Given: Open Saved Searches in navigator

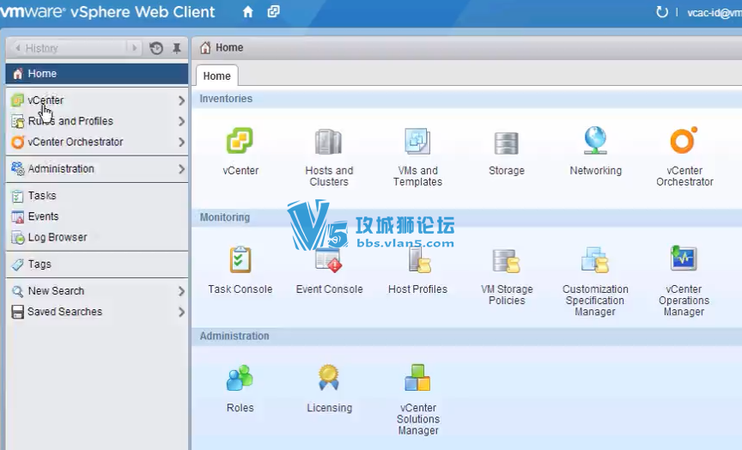Looking at the screenshot, I should coord(97,312).
